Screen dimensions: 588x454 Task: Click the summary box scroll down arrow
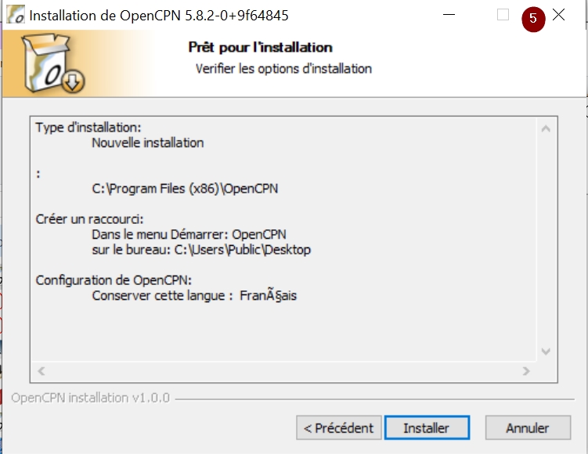tap(546, 351)
